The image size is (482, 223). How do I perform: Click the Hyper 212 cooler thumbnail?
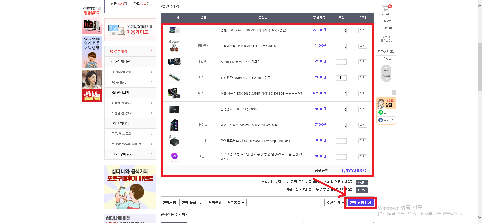tap(174, 46)
